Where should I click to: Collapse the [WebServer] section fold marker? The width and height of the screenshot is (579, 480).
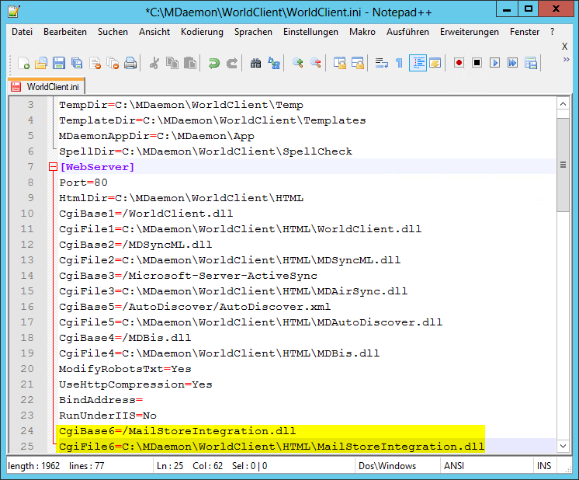coord(52,167)
